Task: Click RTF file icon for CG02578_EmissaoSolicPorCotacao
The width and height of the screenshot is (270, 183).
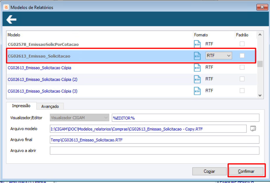Action: click(197, 44)
